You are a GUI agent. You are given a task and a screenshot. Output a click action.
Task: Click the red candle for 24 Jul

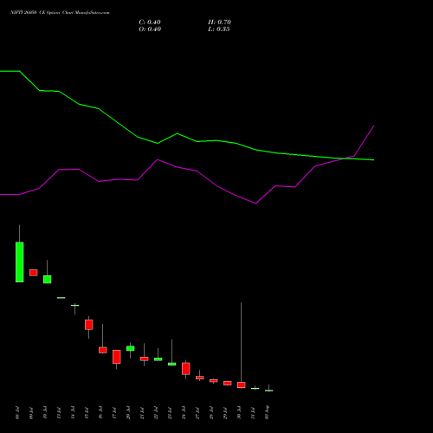(186, 369)
